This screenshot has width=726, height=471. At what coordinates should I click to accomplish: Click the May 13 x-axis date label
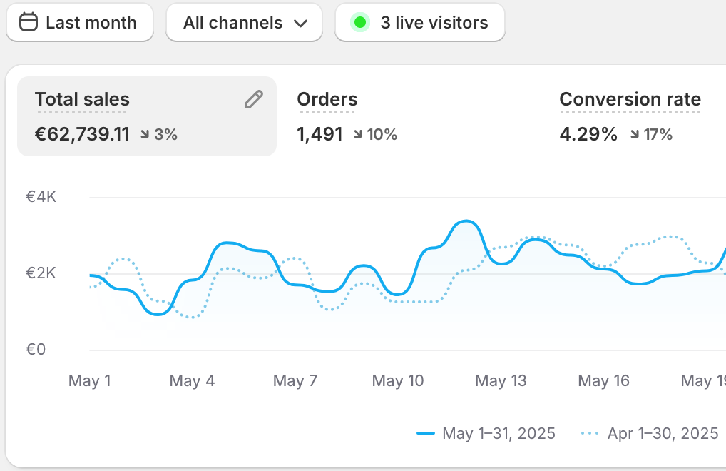(501, 381)
